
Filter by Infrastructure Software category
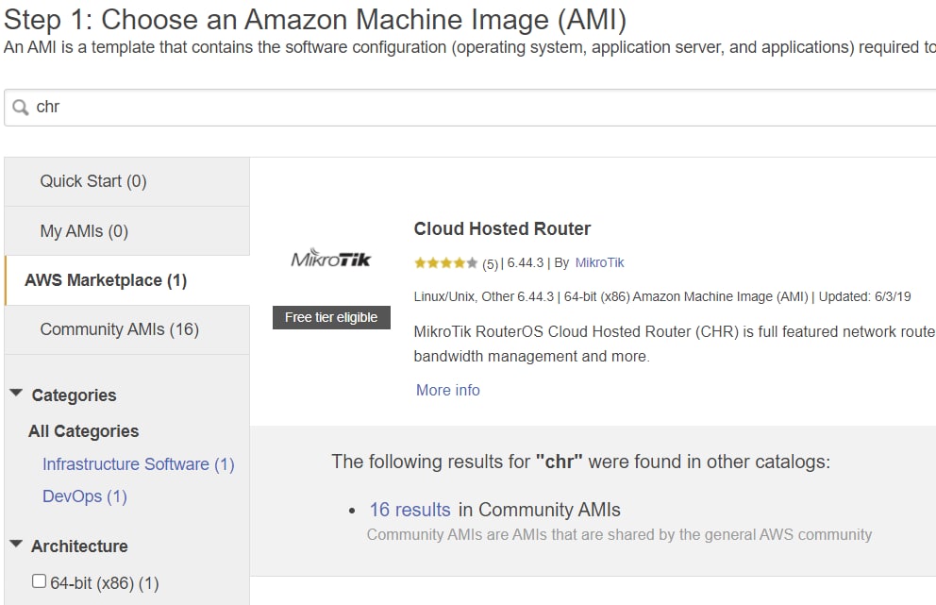point(139,464)
